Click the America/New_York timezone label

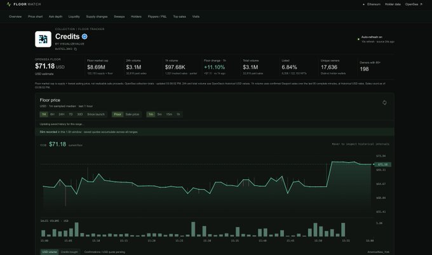coord(378,252)
